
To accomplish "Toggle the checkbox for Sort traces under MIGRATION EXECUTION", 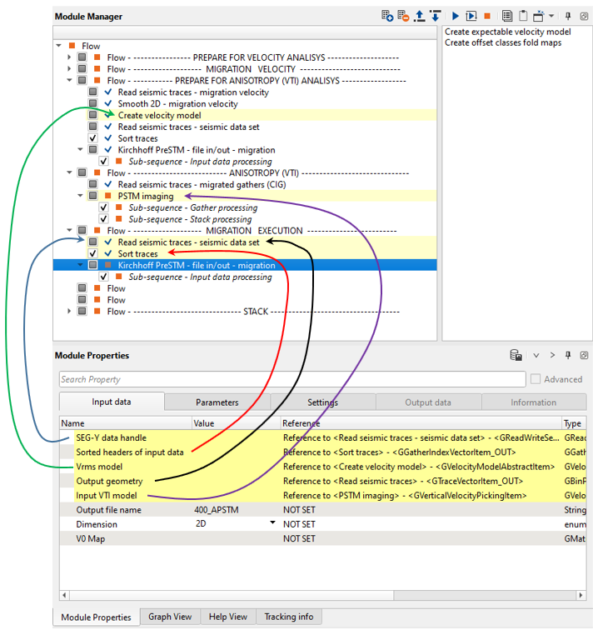I will coord(93,254).
